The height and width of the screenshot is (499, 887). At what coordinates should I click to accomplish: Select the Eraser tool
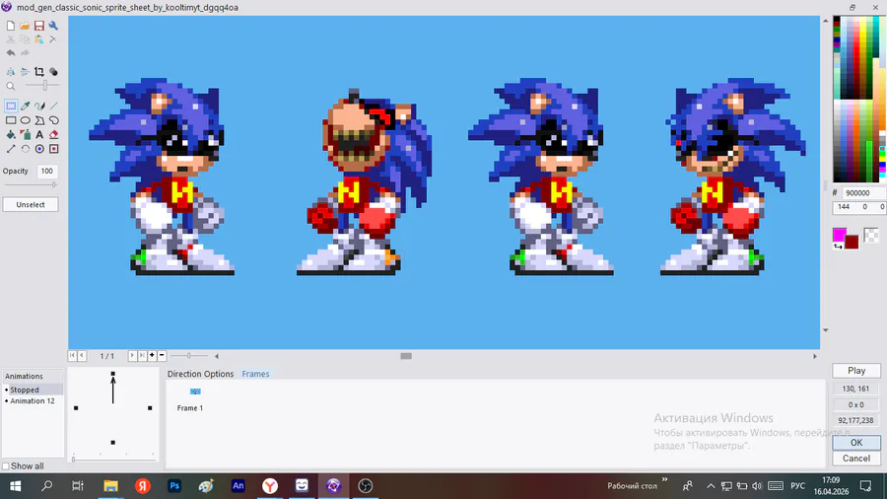[54, 135]
